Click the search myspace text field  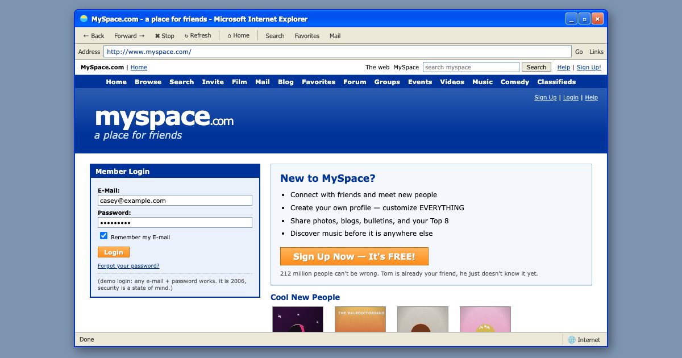(471, 67)
